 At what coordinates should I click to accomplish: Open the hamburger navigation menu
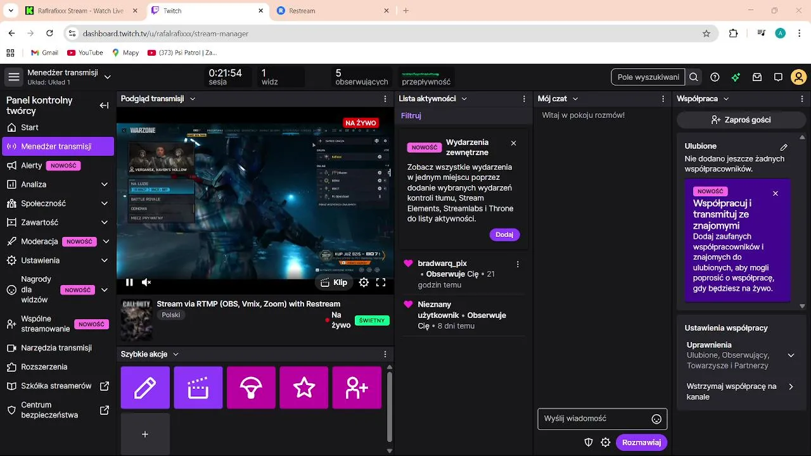coord(14,77)
